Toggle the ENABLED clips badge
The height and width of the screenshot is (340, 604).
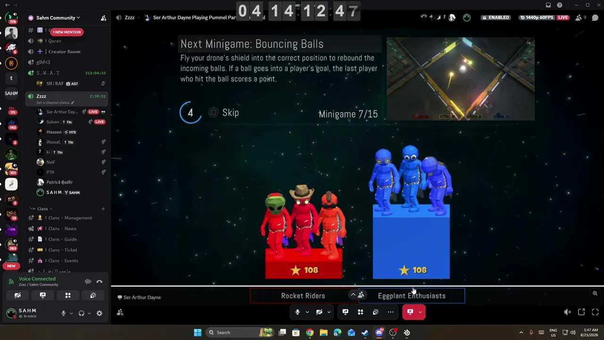click(495, 17)
